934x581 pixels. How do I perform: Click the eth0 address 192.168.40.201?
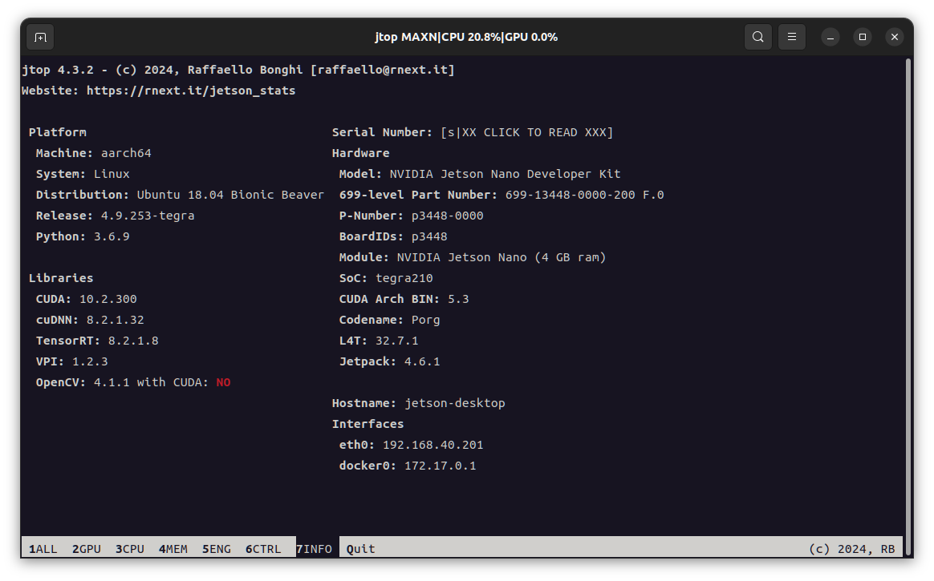point(433,445)
